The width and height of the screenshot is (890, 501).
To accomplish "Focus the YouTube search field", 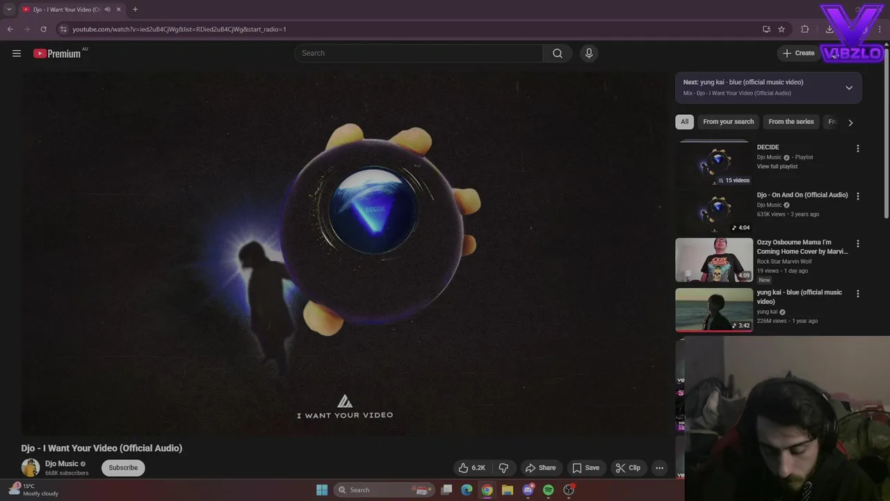I will coord(419,53).
